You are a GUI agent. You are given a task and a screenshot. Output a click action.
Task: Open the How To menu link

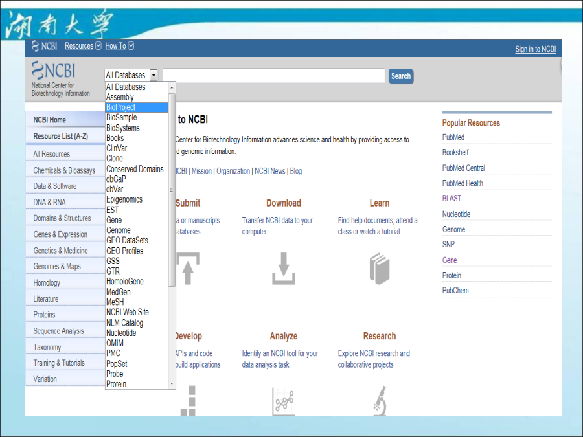coord(116,46)
